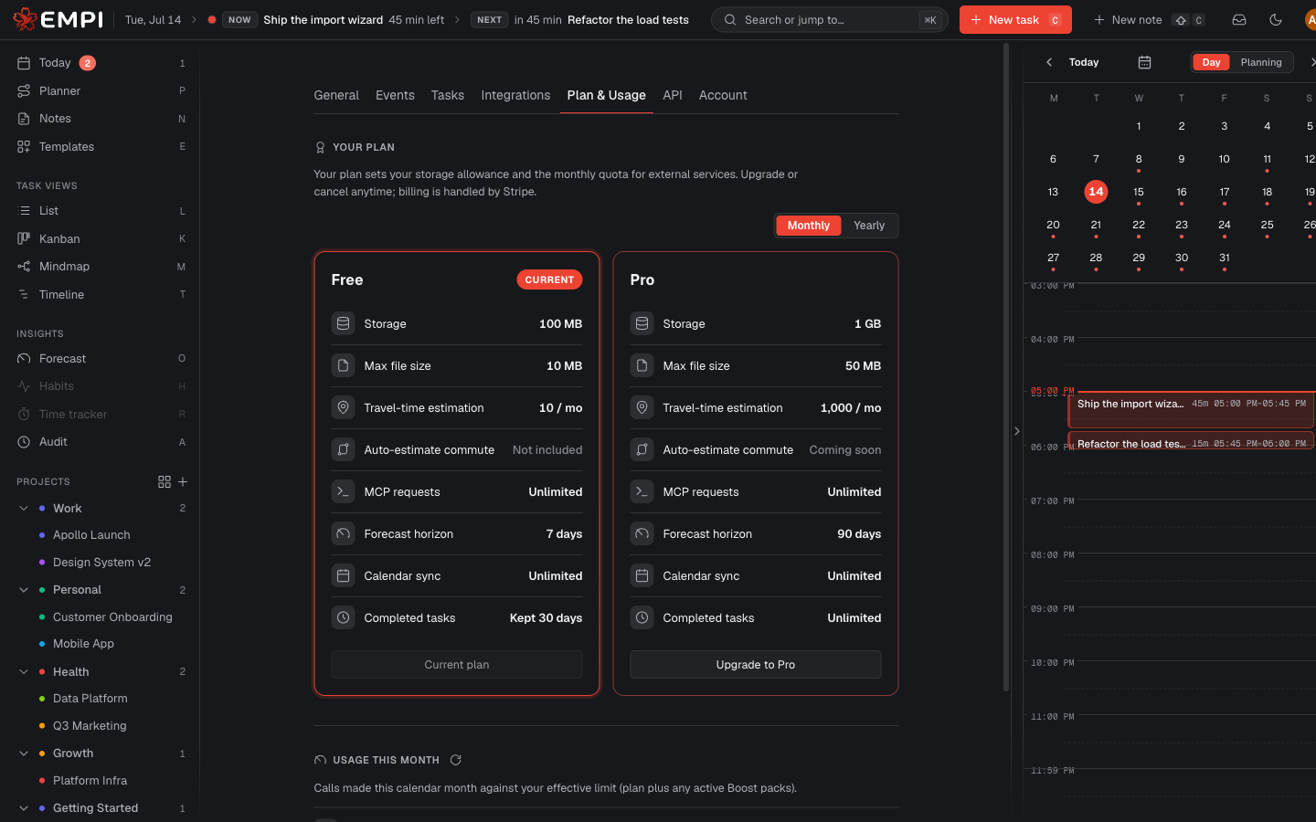Switch calendar panel to Planning mode

coord(1261,62)
